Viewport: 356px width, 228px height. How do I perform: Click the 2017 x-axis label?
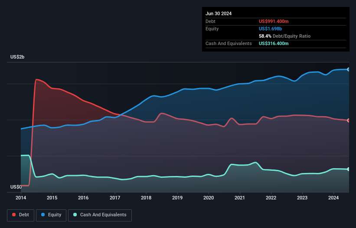pyautogui.click(x=115, y=198)
